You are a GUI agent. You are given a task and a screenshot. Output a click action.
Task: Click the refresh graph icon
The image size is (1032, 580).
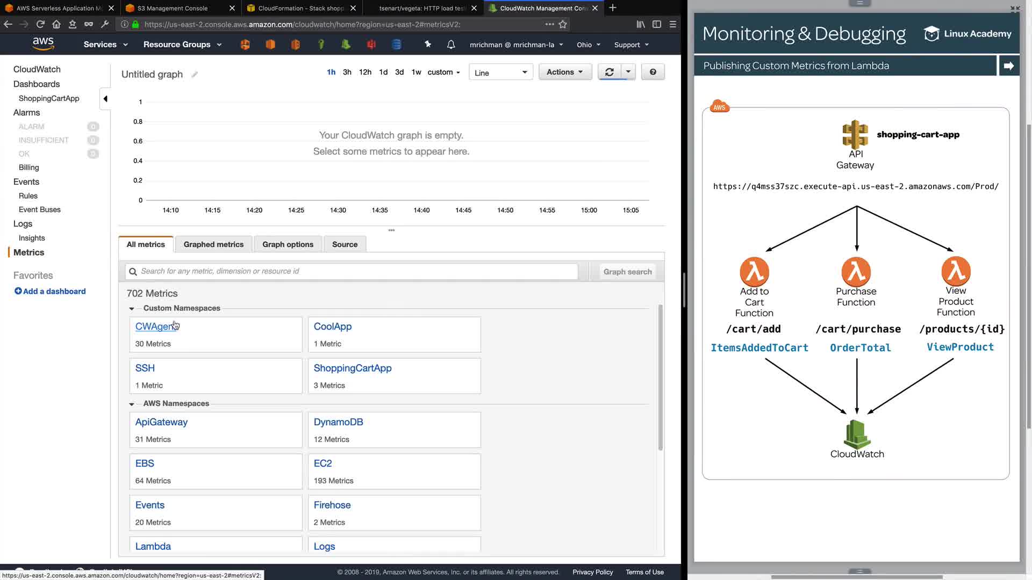[x=609, y=72]
